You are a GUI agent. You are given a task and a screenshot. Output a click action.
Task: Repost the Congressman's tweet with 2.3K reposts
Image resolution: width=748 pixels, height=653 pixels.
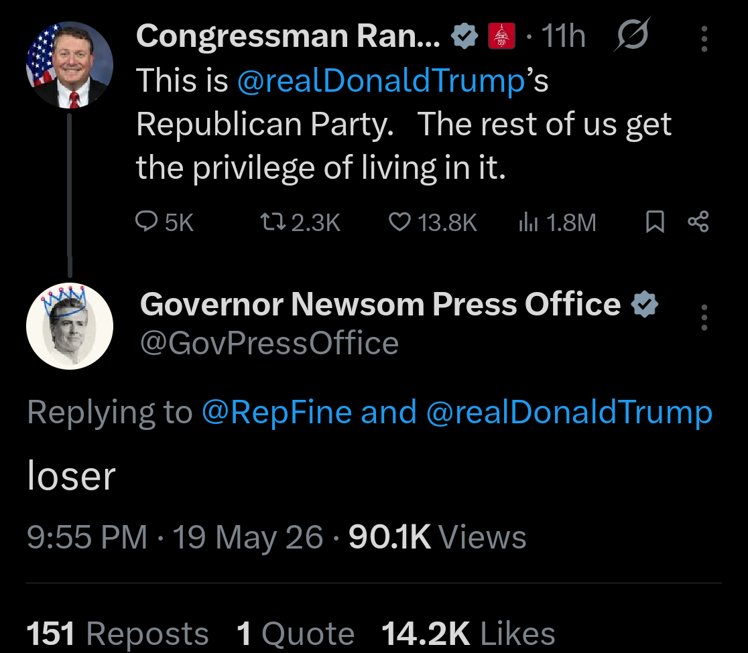click(x=300, y=222)
